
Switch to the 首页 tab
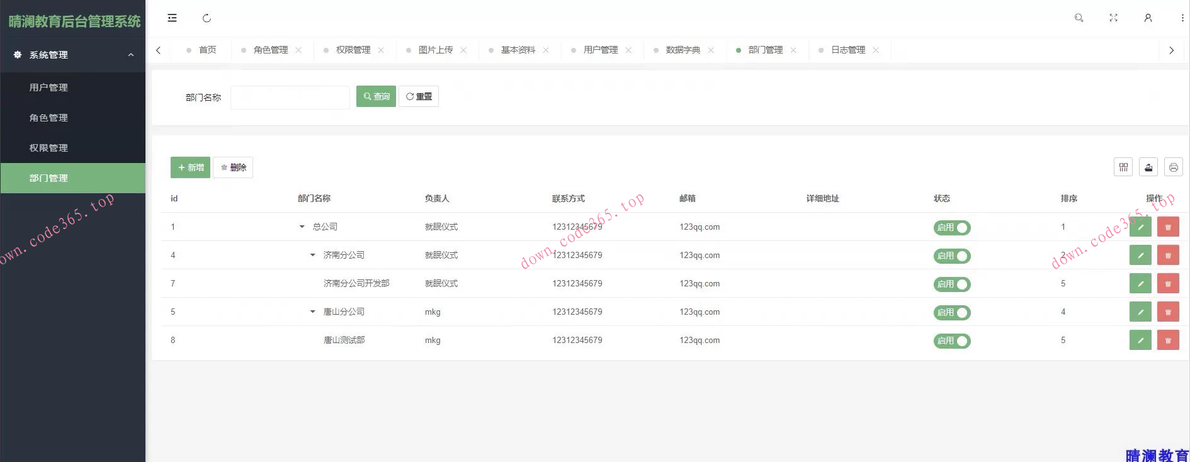201,50
